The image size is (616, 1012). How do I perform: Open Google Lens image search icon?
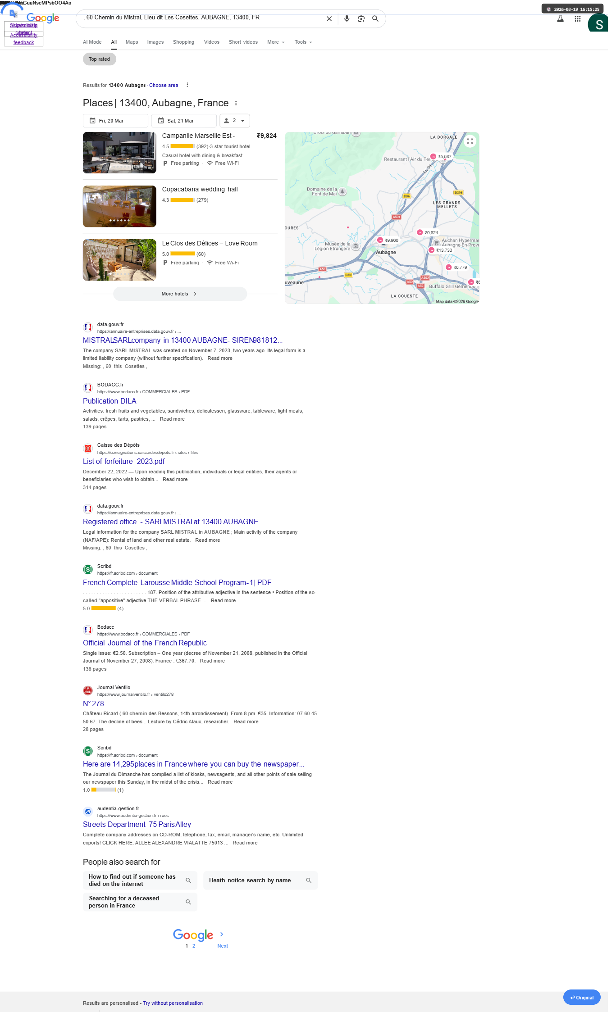[x=361, y=19]
